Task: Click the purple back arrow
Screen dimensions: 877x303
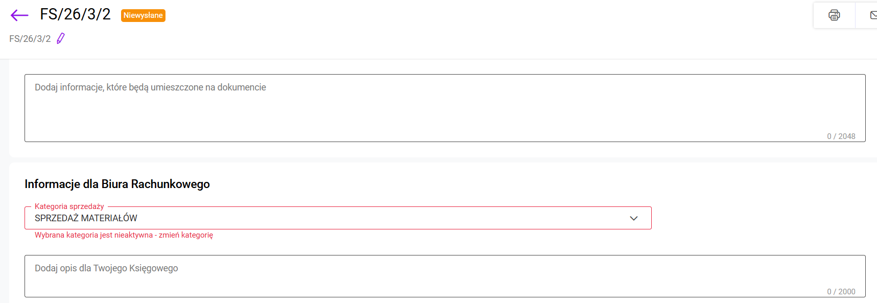Action: [19, 15]
